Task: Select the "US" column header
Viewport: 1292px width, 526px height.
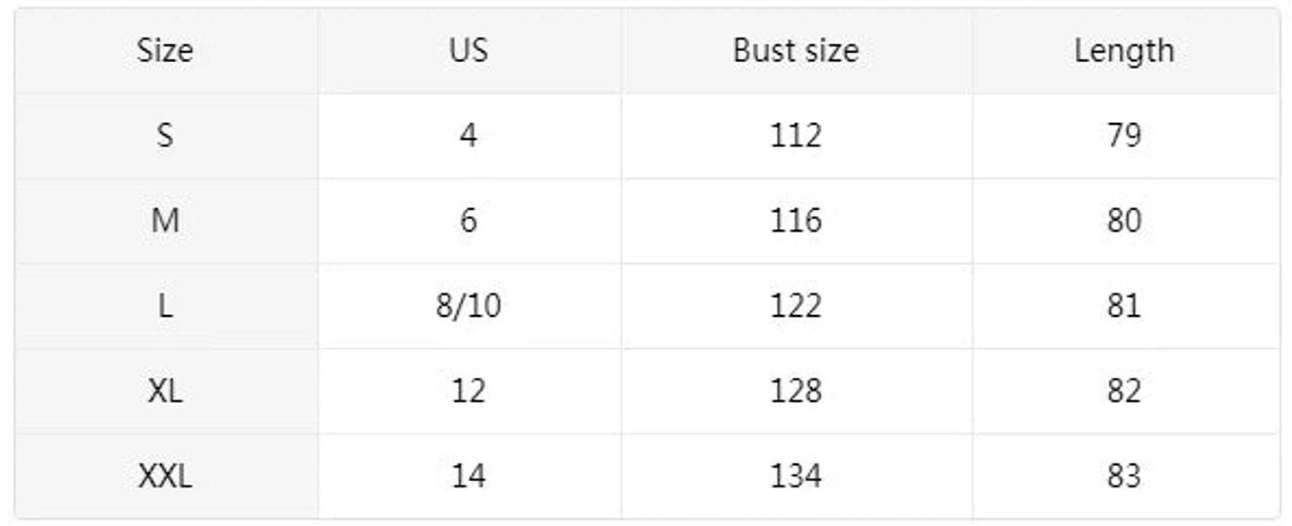Action: tap(468, 50)
